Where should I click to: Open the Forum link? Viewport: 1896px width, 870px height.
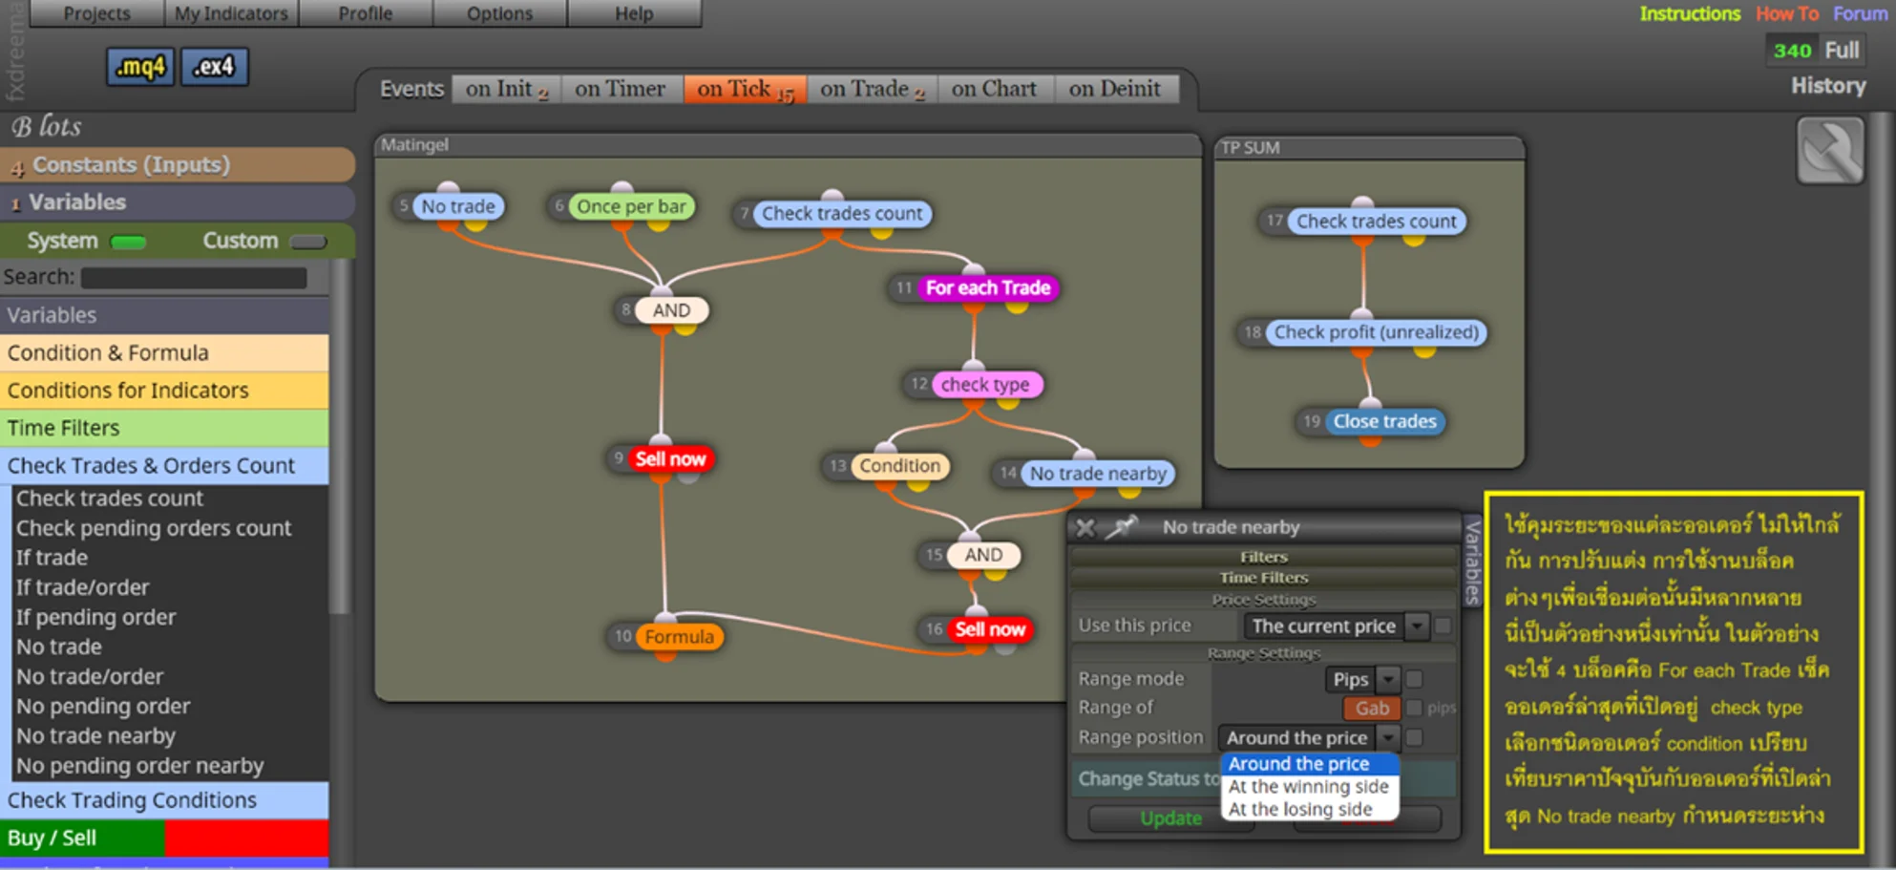[x=1860, y=14]
